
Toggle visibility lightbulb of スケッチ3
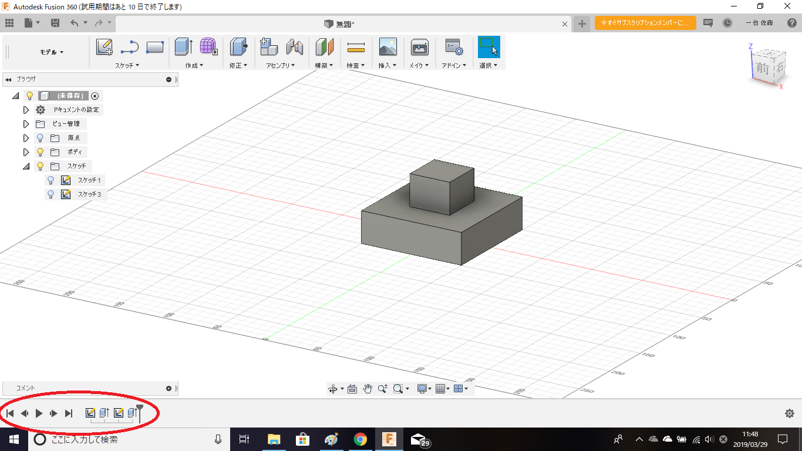(50, 194)
